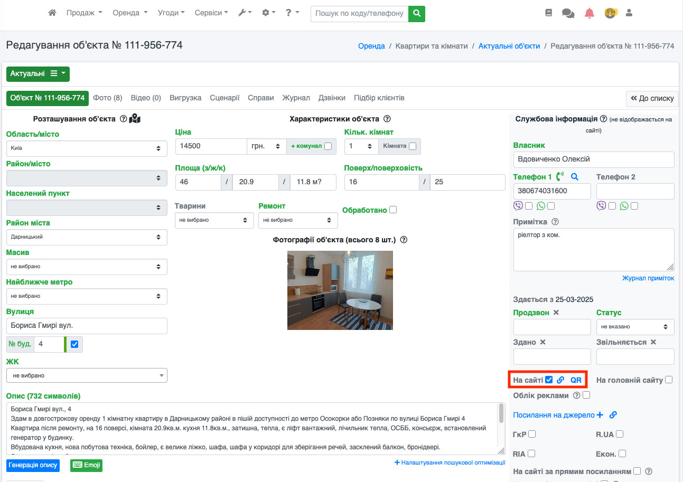Screen dimensions: 683x482
Task: Click into the Ціна input field
Action: click(x=211, y=146)
